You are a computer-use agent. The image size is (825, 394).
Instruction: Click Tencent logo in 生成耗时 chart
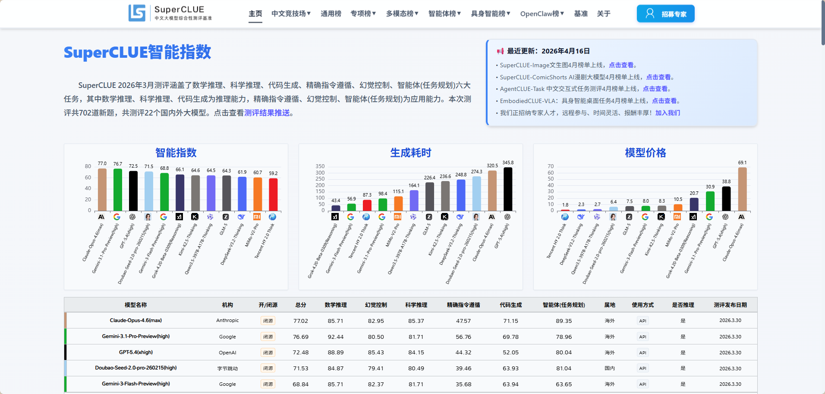tap(366, 217)
